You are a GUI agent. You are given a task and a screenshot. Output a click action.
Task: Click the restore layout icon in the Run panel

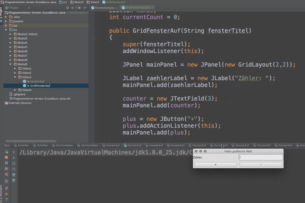6,181
